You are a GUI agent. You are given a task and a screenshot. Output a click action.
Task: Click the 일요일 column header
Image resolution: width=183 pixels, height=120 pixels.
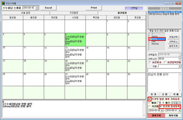13,18
